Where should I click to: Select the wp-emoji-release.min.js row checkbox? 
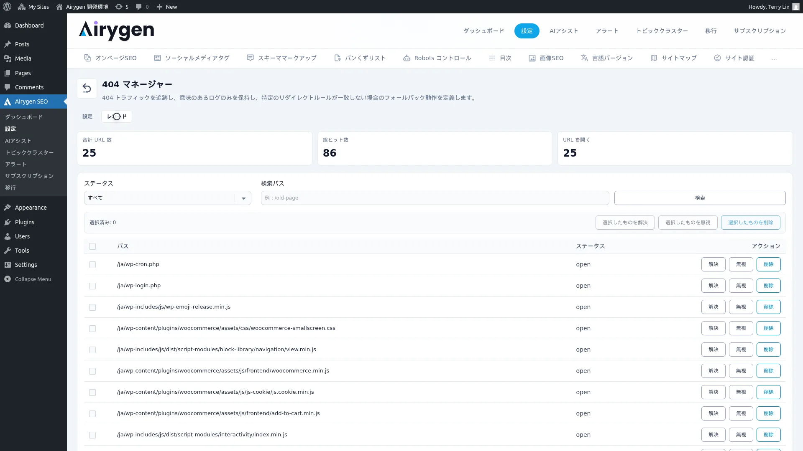[x=92, y=307]
